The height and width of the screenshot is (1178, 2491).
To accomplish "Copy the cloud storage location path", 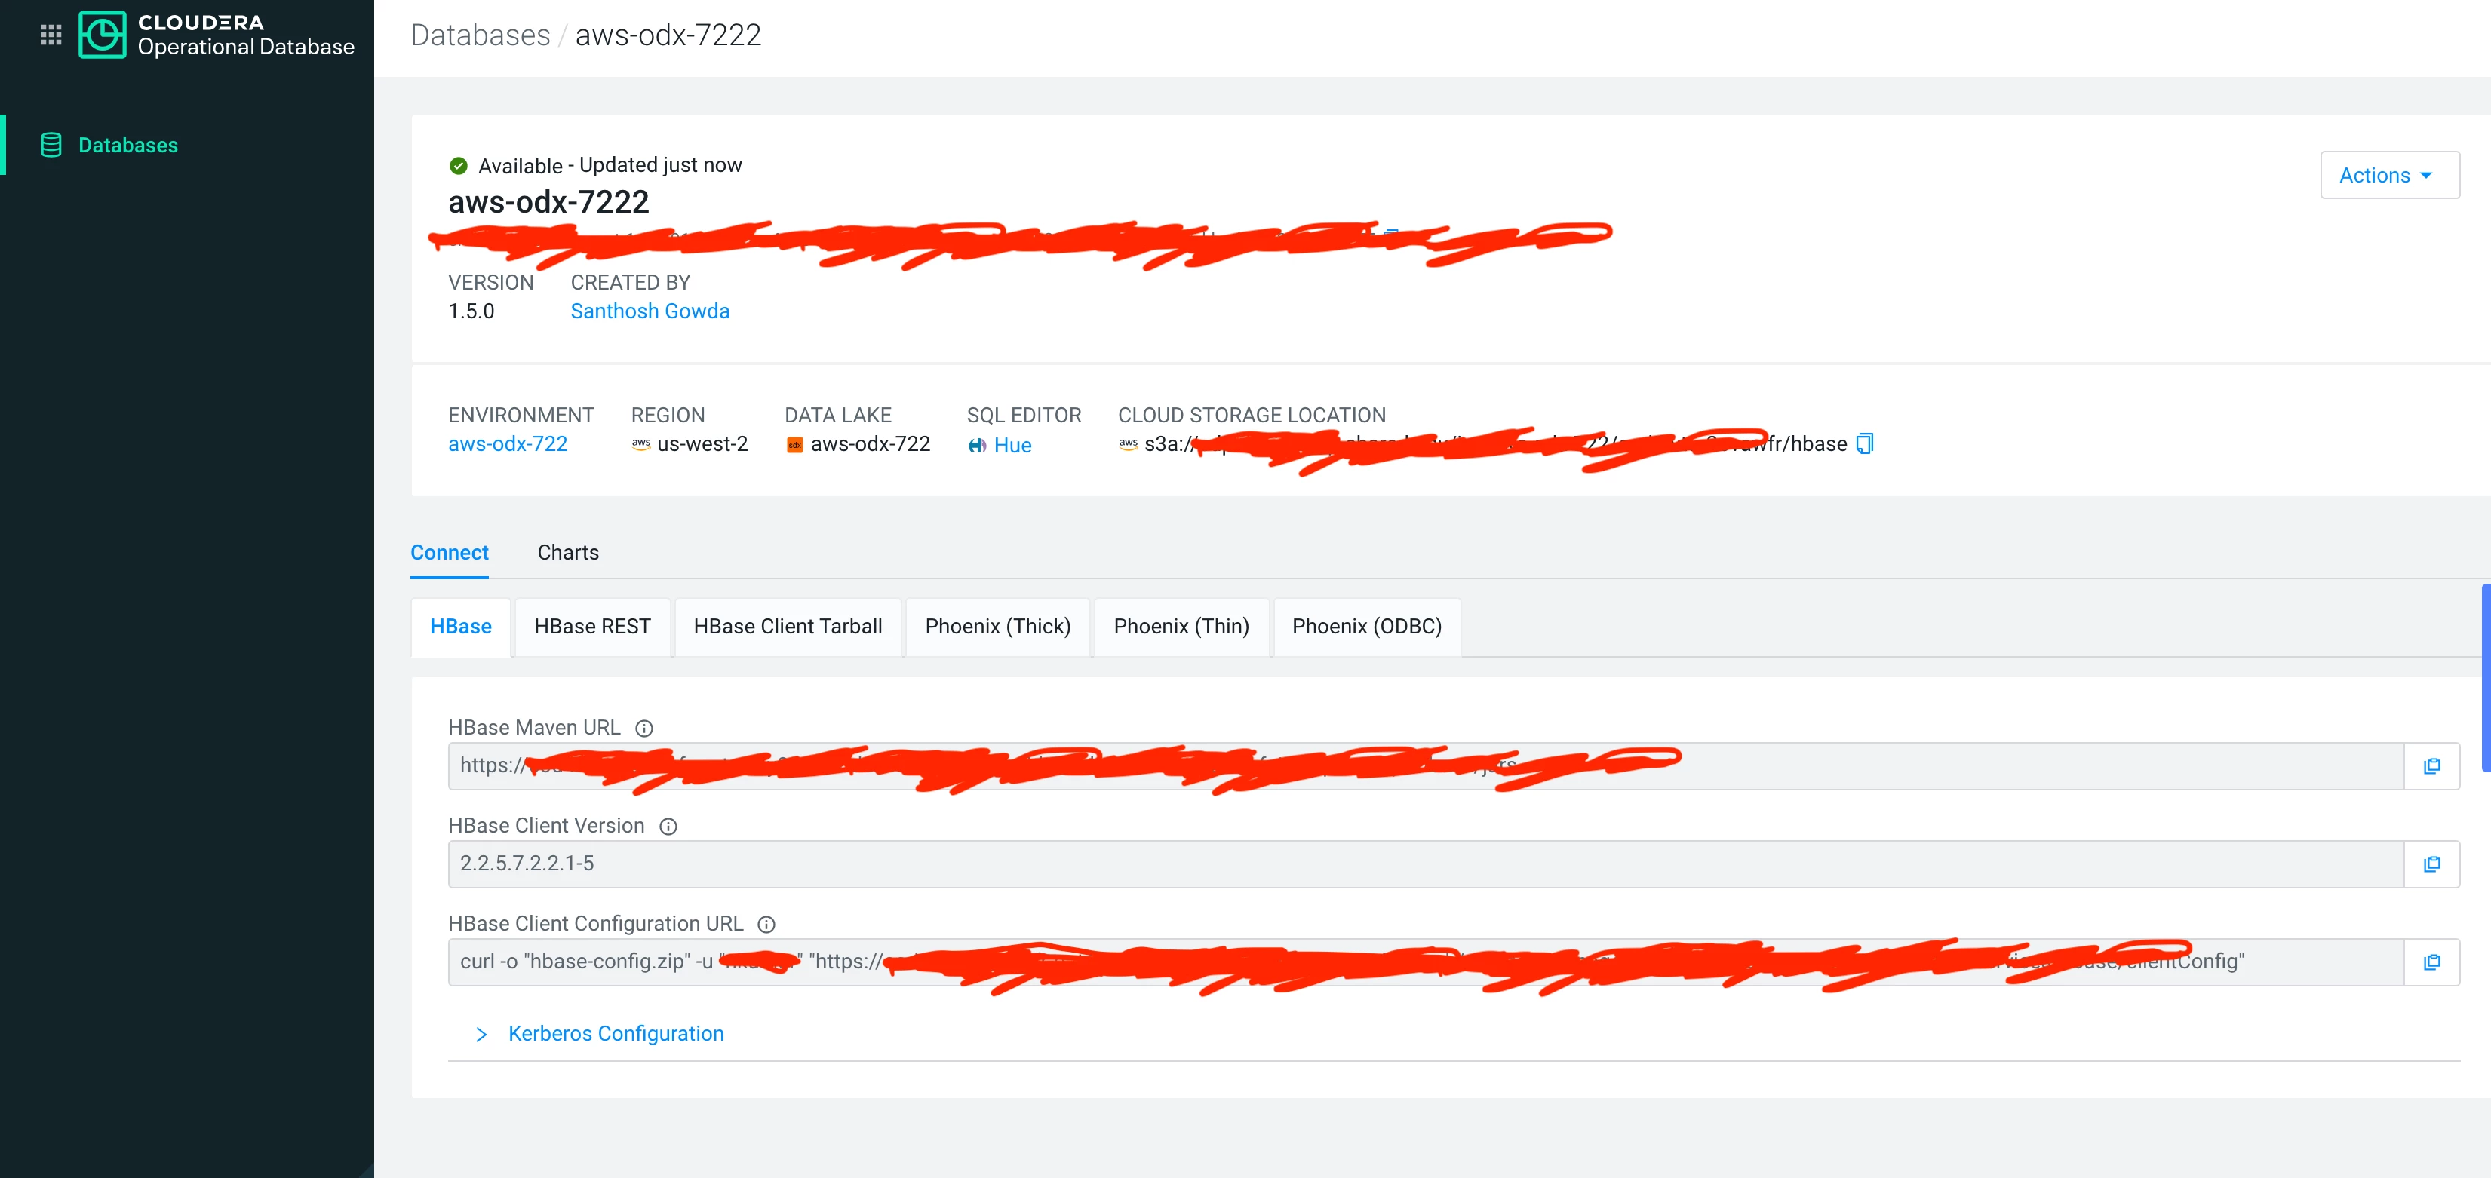I will [x=1864, y=443].
